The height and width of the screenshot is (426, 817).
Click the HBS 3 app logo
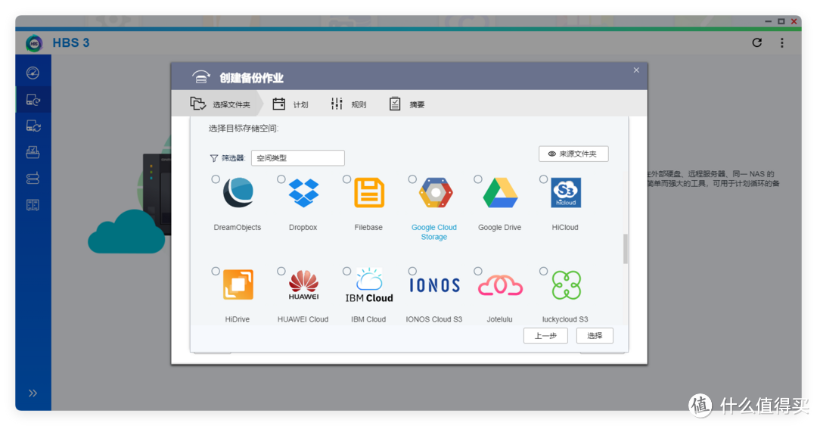pyautogui.click(x=34, y=43)
